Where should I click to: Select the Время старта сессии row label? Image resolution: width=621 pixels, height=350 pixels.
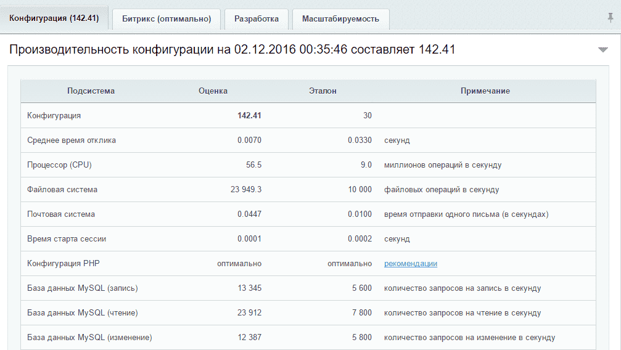(x=67, y=239)
